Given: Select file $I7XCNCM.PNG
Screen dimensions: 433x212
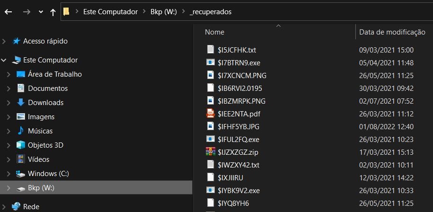Looking at the screenshot, I should (242, 75).
